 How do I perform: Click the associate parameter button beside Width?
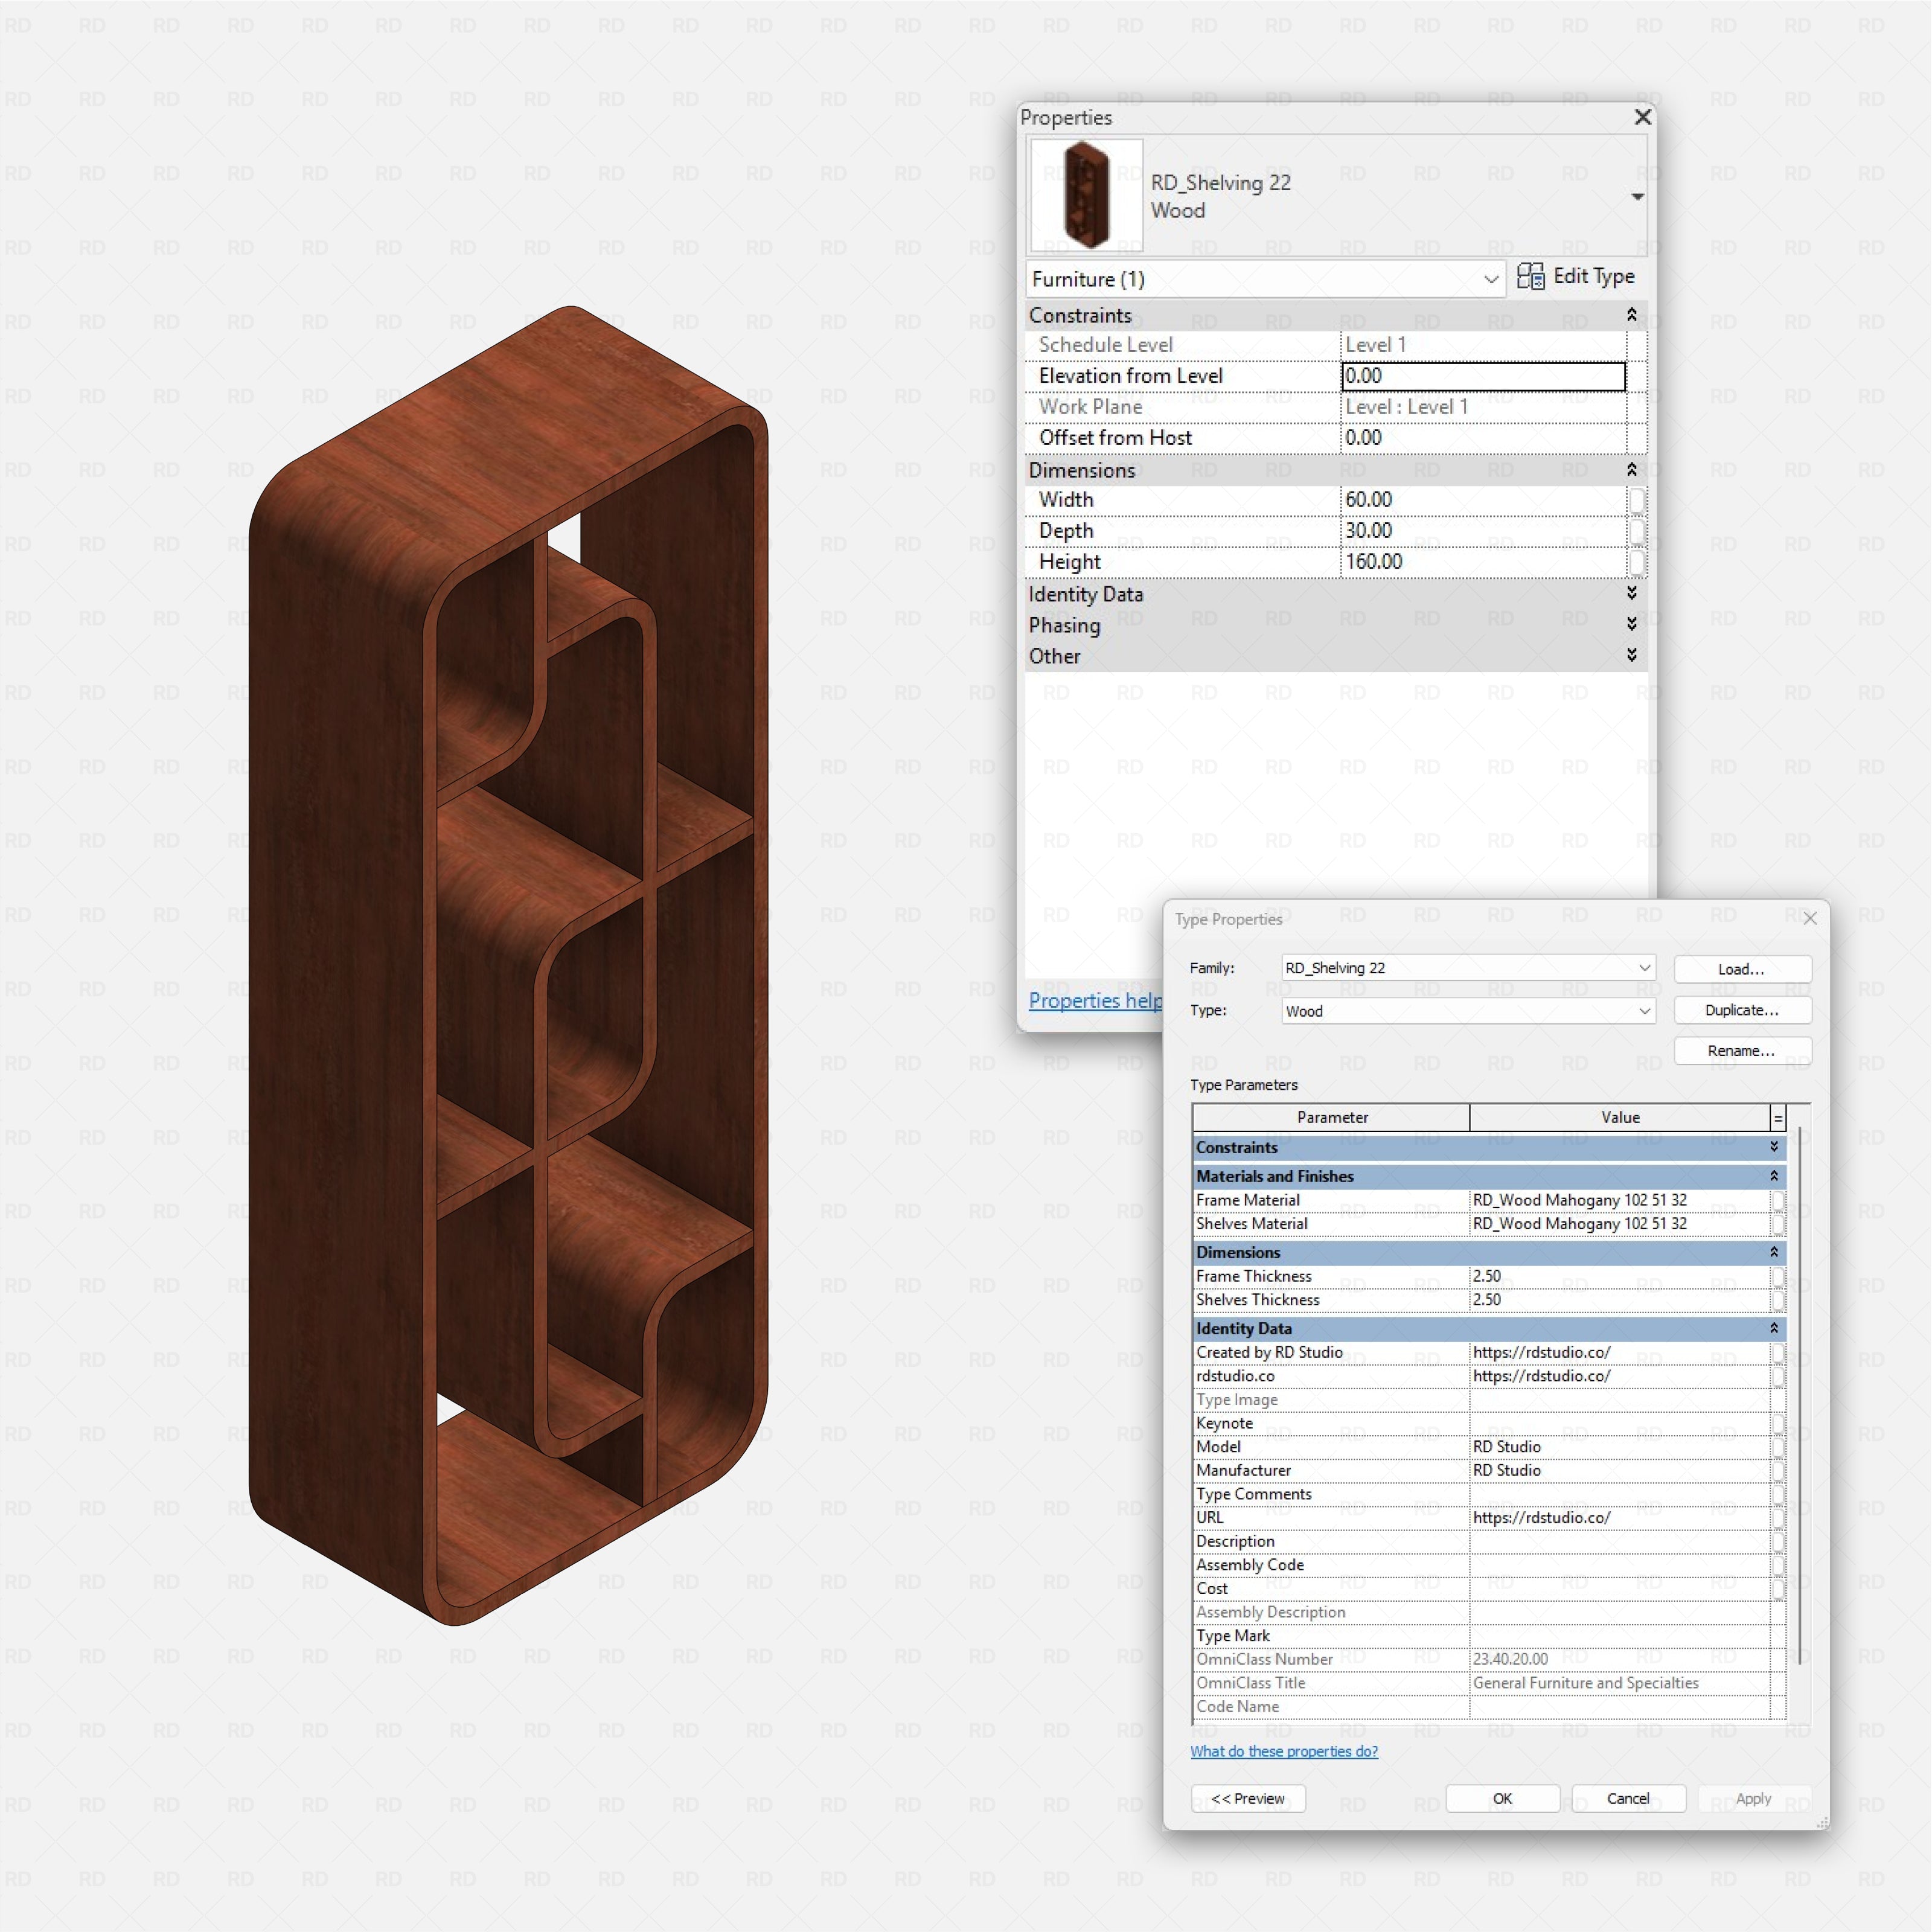1636,500
